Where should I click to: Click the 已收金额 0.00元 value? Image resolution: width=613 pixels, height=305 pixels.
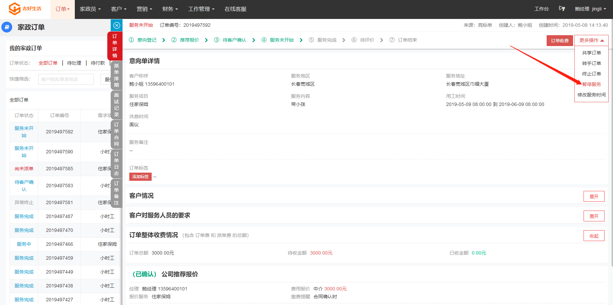click(x=479, y=253)
